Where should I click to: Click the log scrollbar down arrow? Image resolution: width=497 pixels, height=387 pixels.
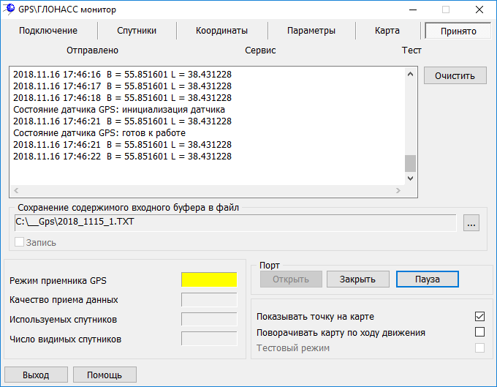coord(410,178)
